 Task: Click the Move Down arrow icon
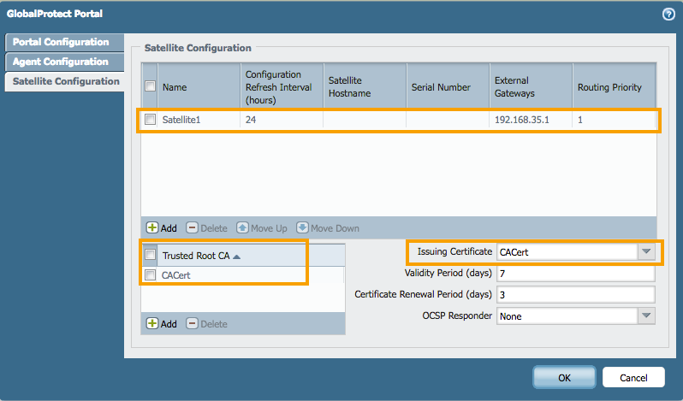[x=302, y=228]
